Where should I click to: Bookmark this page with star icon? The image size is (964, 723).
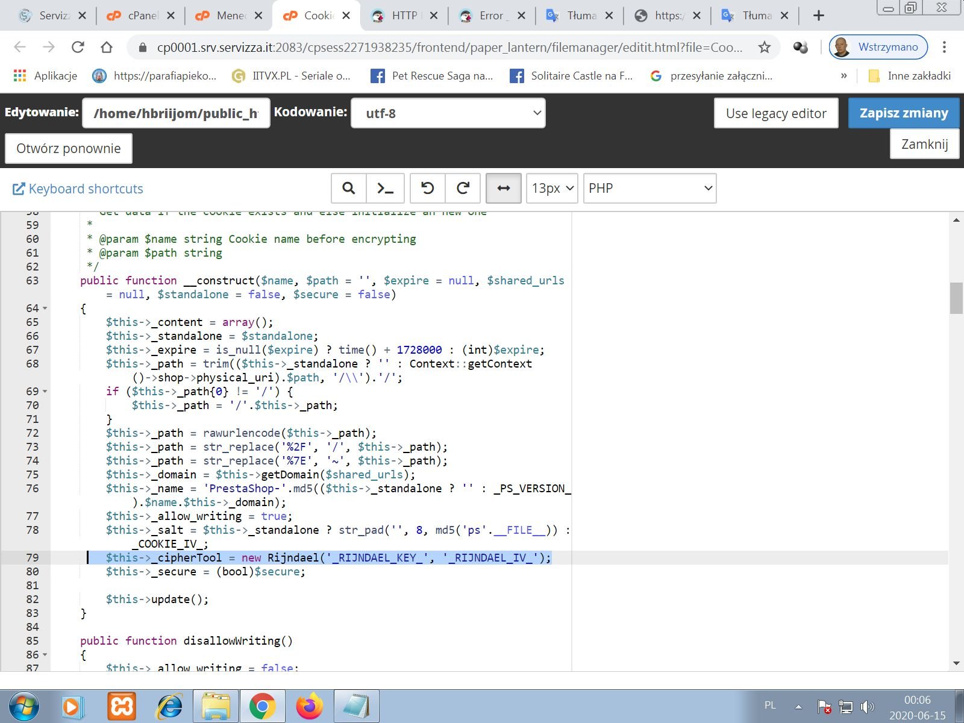(x=764, y=47)
